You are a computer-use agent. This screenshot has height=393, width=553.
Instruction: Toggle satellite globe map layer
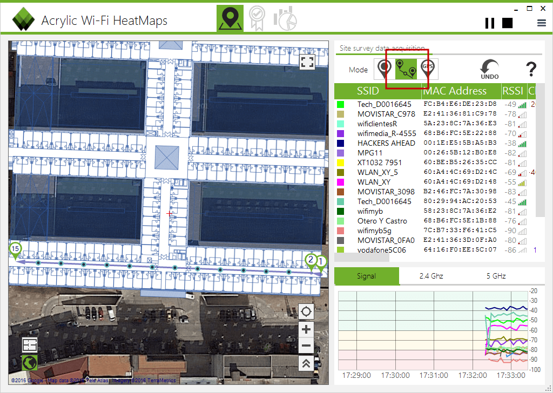(30, 362)
